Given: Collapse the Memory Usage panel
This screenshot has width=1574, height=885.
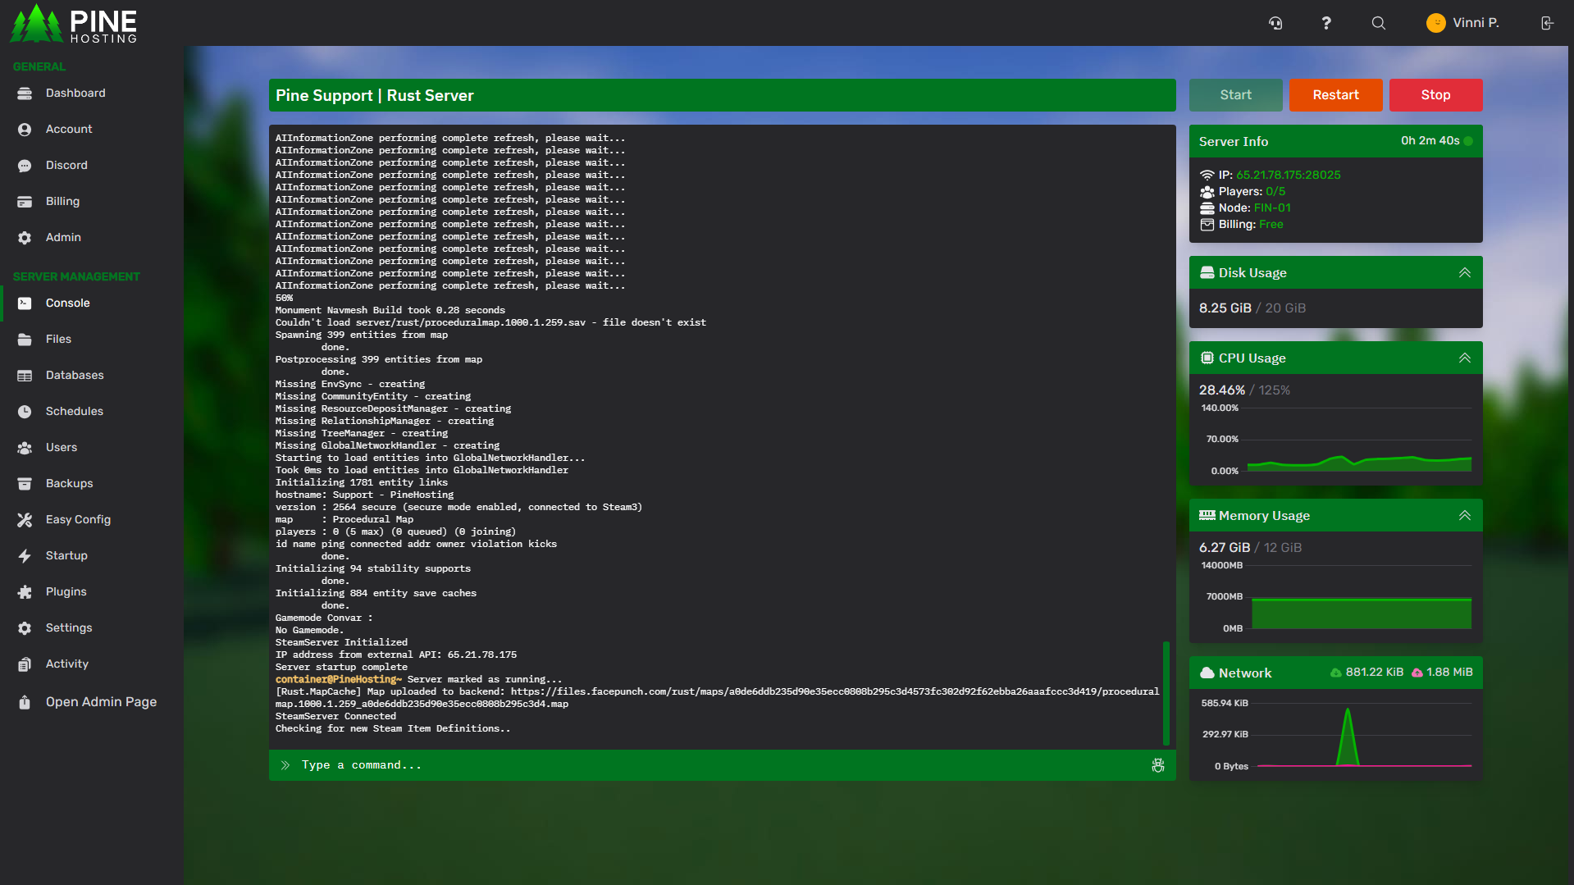Looking at the screenshot, I should [1465, 515].
